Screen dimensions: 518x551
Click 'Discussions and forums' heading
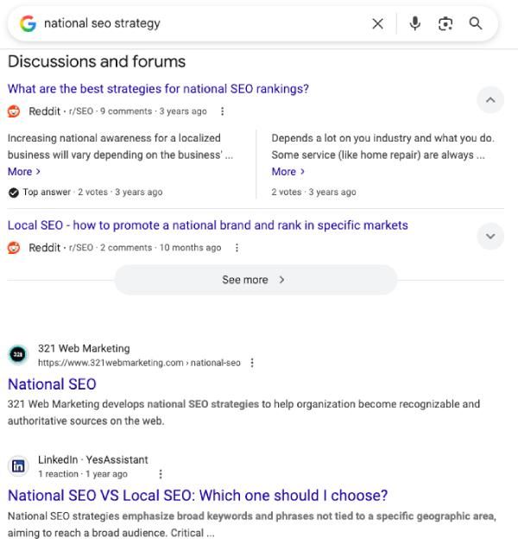click(97, 61)
